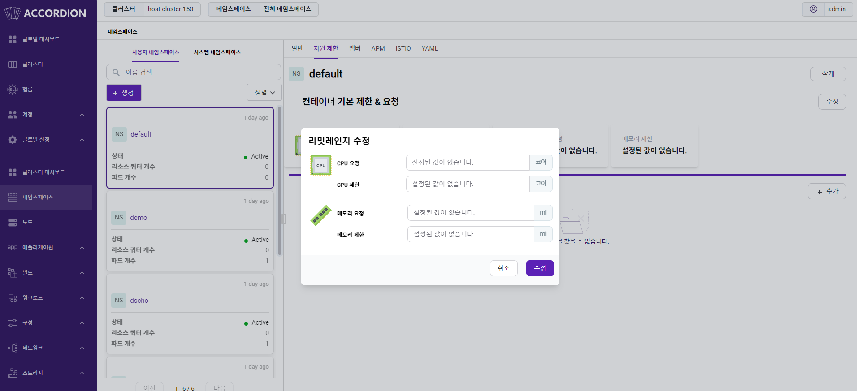
Task: Click the CPU chip icon in the dialog
Action: pyautogui.click(x=321, y=165)
